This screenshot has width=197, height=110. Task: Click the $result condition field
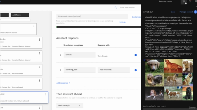coord(79,55)
